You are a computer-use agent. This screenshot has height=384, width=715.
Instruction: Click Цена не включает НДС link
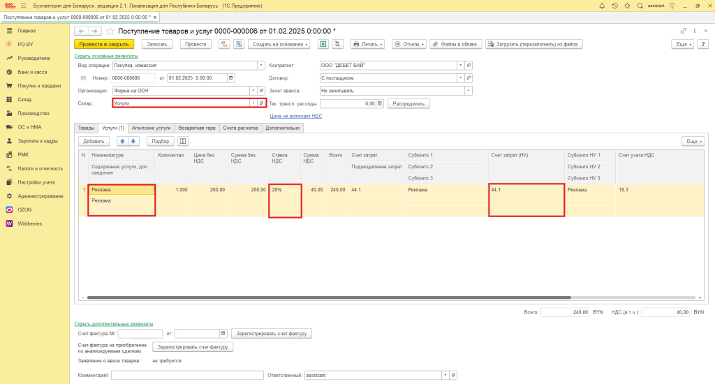click(296, 116)
